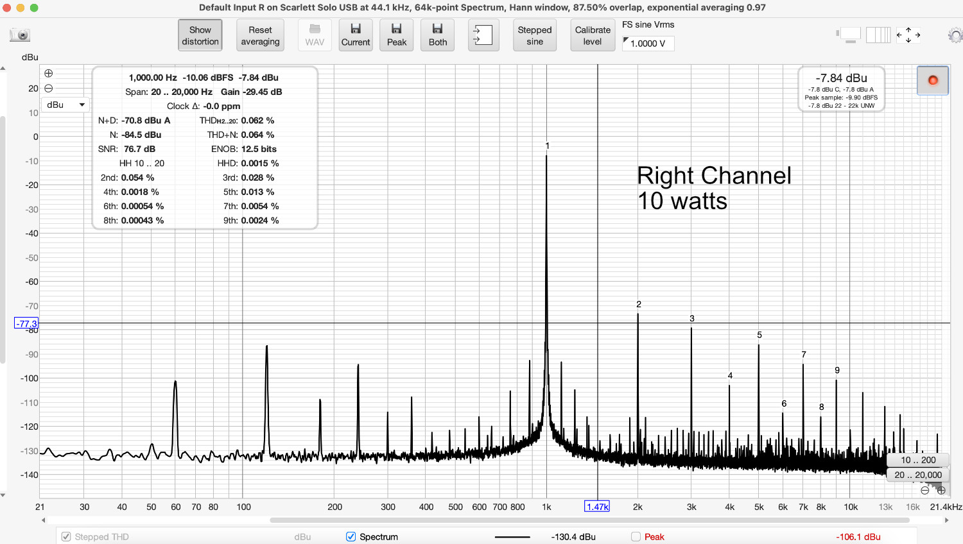
Task: Uncheck the Stepped THD checkbox
Action: pos(65,537)
